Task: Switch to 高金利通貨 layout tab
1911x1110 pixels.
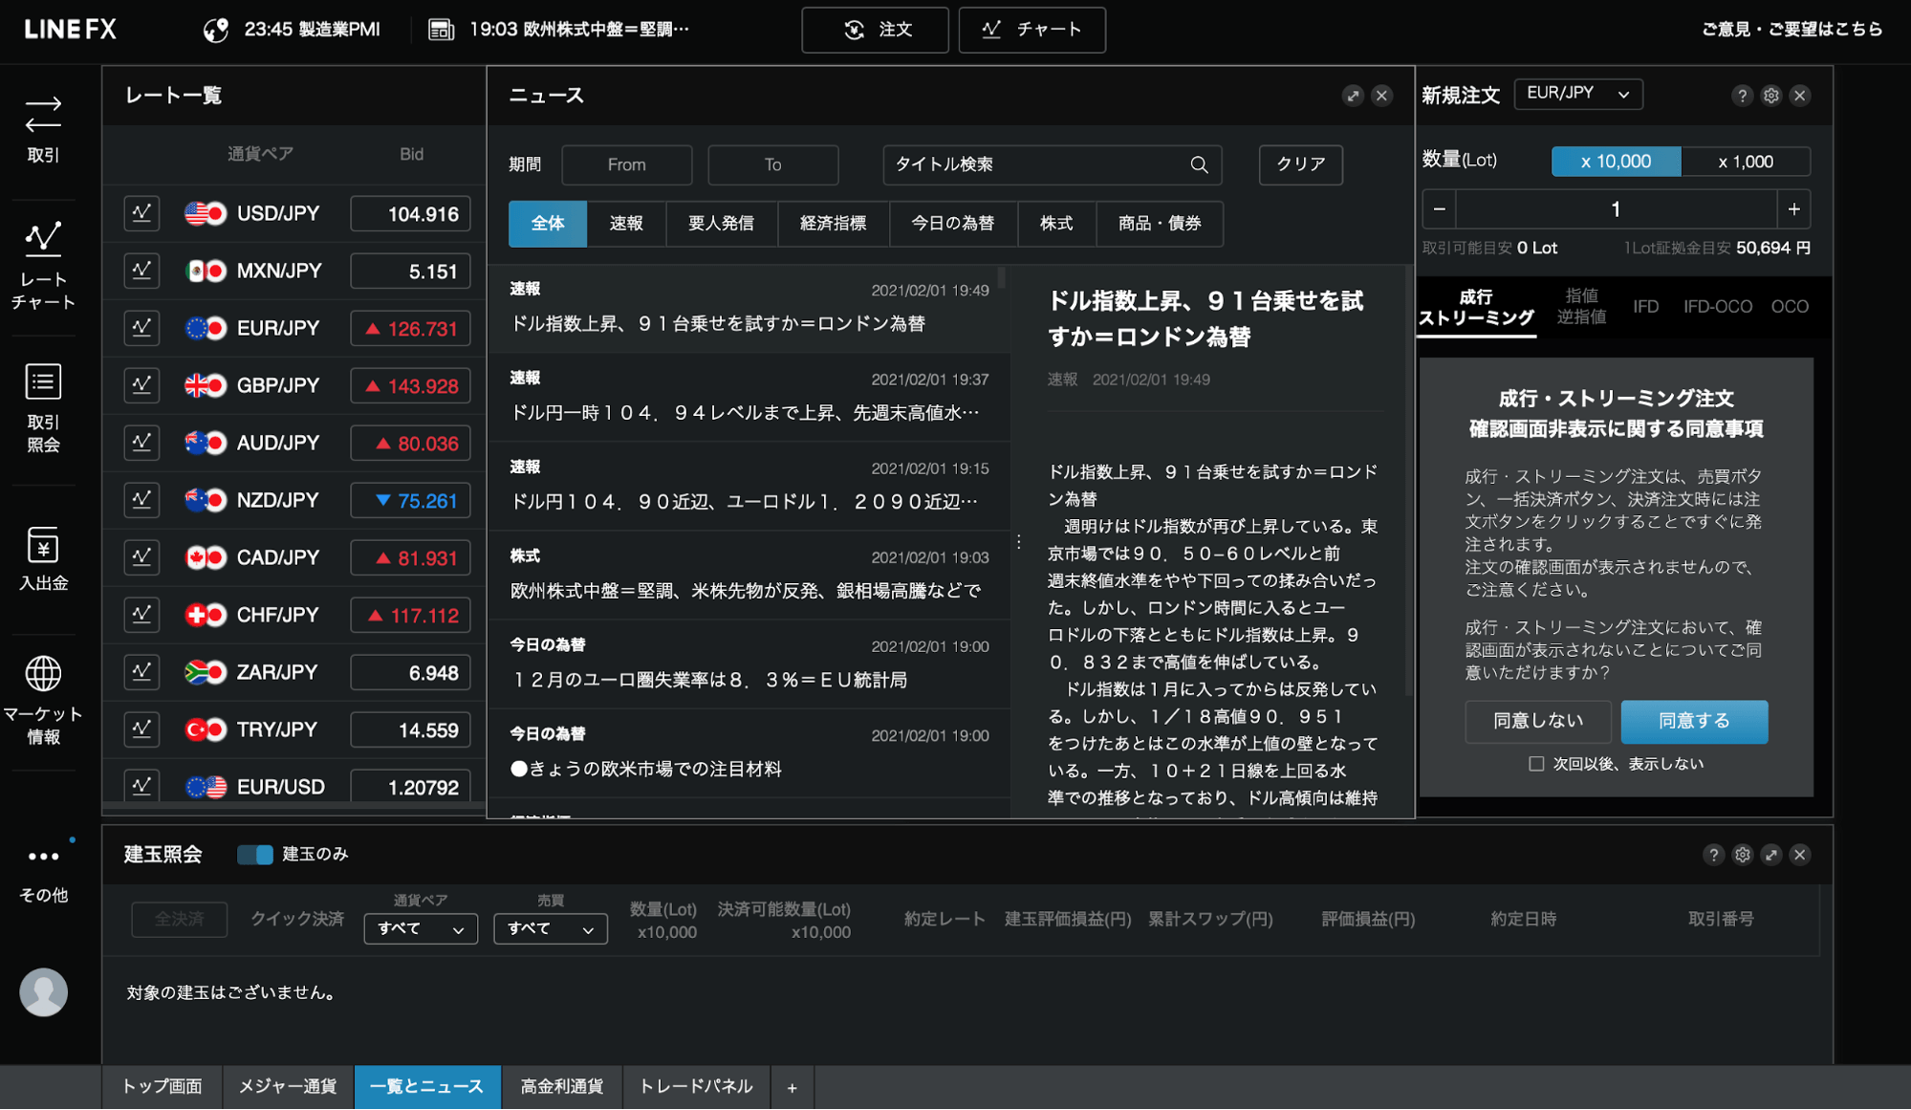Action: coord(562,1087)
